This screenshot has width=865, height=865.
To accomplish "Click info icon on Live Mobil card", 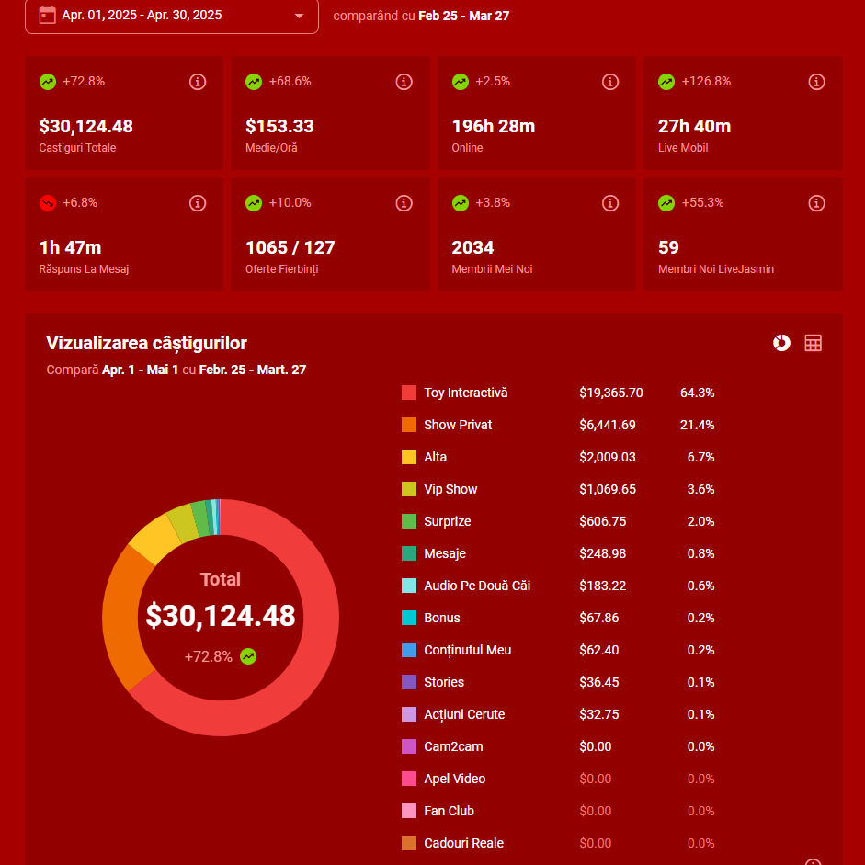I will 816,82.
